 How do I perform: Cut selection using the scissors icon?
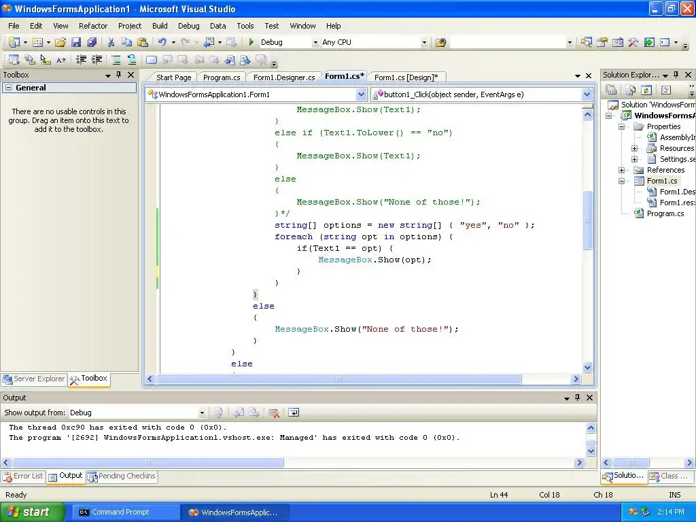coord(111,42)
